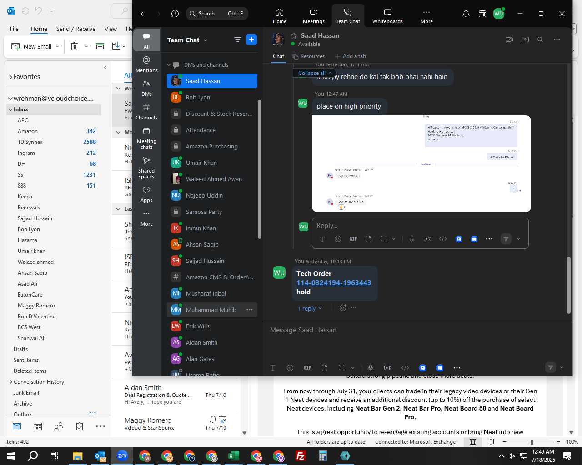Open DMs section in Zoom sidebar
Viewport: 582px width, 465px height.
pos(146,88)
